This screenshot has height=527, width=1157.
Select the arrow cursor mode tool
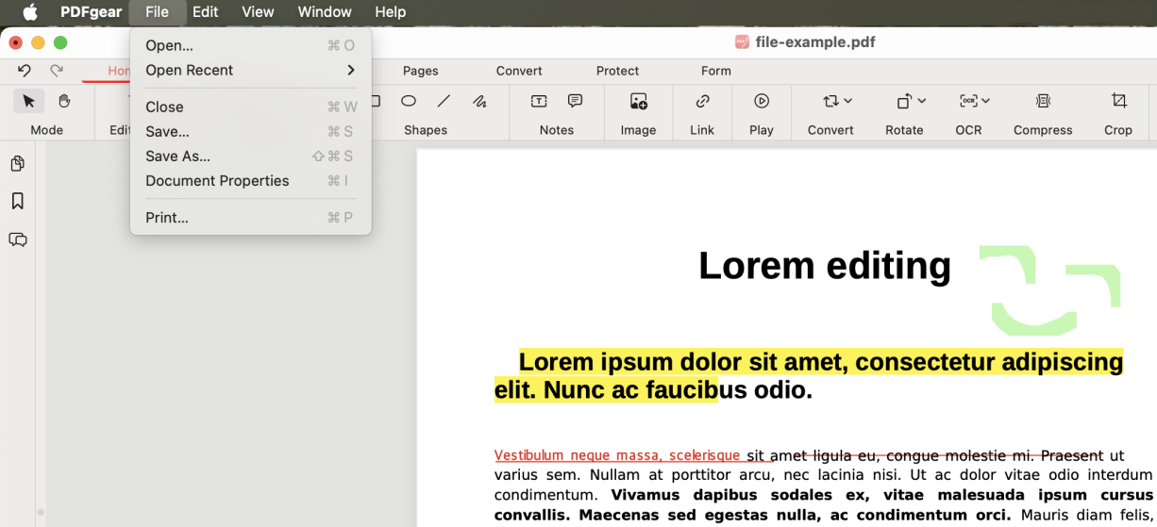pyautogui.click(x=28, y=101)
